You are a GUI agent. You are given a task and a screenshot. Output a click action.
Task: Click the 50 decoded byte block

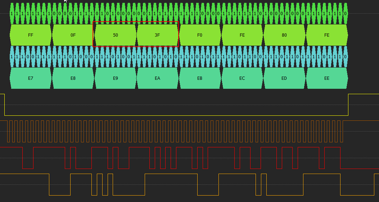115,35
